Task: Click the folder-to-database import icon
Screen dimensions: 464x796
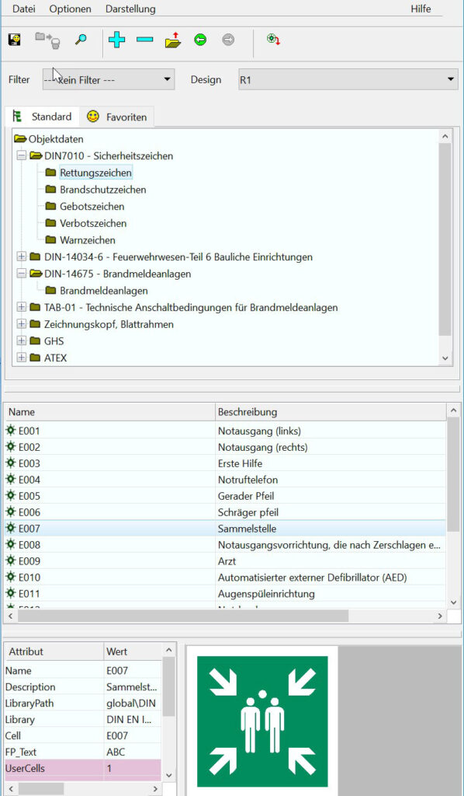Action: pos(47,40)
